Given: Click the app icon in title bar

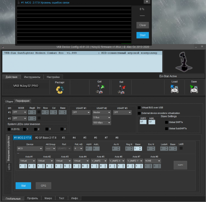Looking at the screenshot, I should pyautogui.click(x=2, y=46).
